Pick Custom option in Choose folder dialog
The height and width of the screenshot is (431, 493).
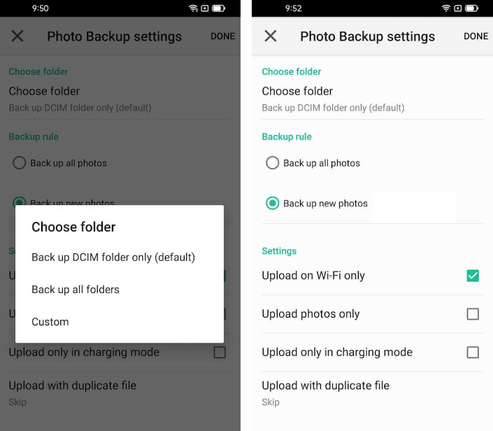click(x=50, y=322)
